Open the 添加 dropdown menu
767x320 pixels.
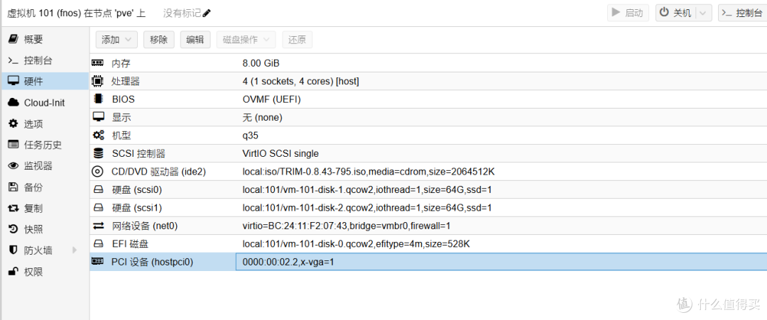coord(116,40)
